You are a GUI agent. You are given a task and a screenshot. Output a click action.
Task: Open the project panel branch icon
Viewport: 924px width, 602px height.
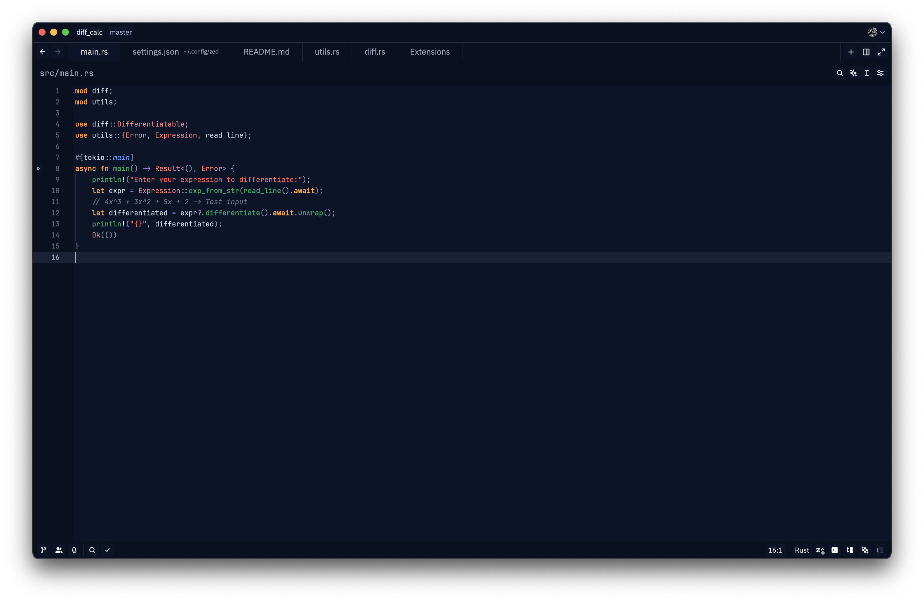coord(44,550)
